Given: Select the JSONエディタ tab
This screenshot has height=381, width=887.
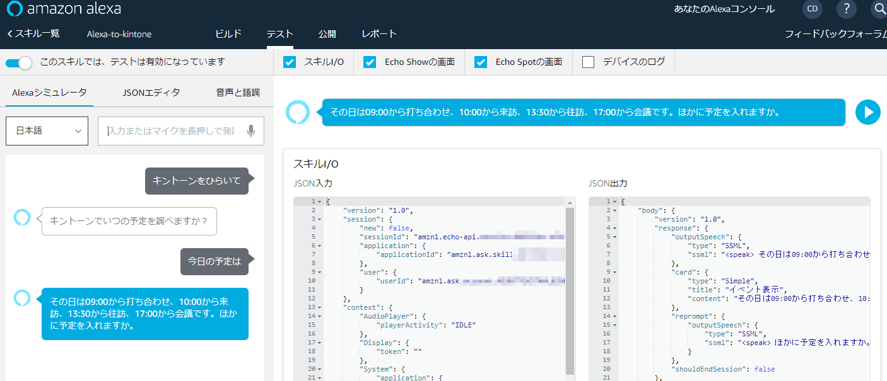Looking at the screenshot, I should point(151,93).
